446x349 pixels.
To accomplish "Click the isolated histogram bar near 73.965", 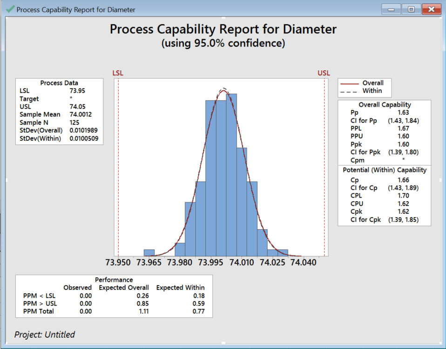I will pyautogui.click(x=149, y=253).
